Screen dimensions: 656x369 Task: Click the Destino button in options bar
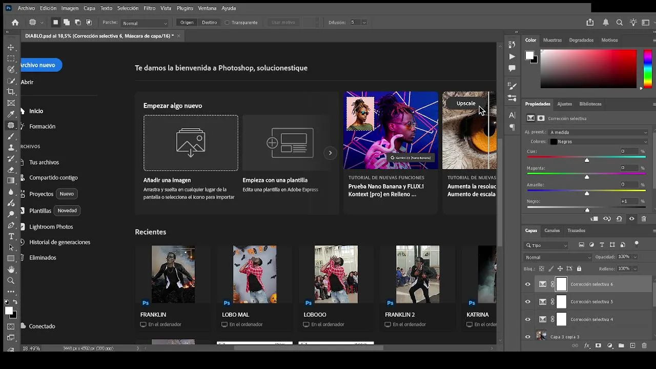[x=209, y=23]
